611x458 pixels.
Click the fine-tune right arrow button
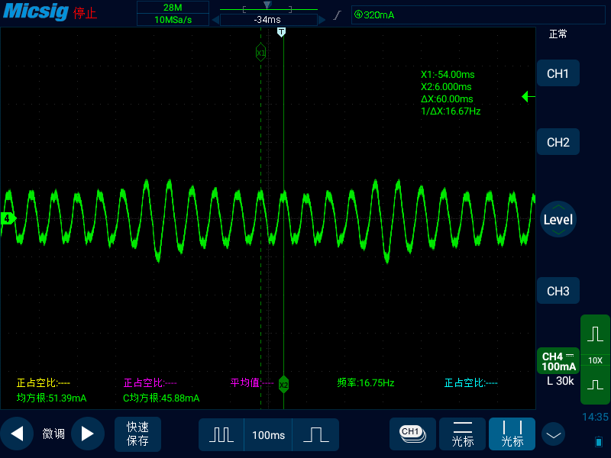point(87,434)
